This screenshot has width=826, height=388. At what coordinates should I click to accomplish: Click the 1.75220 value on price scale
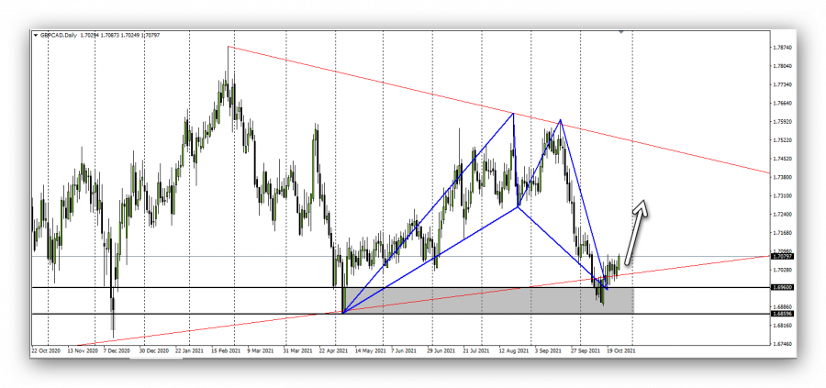coord(782,140)
